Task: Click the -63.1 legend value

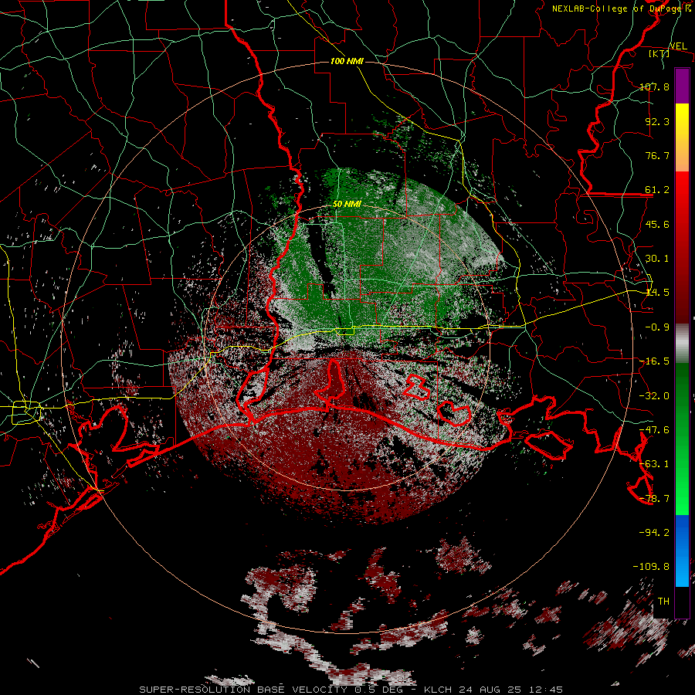Action: click(654, 464)
